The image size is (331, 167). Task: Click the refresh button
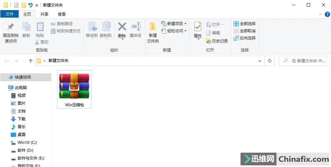pos(270,61)
